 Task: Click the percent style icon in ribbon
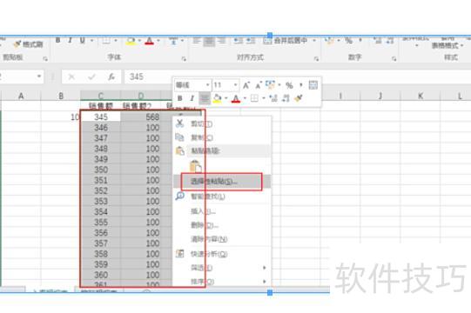(x=348, y=40)
